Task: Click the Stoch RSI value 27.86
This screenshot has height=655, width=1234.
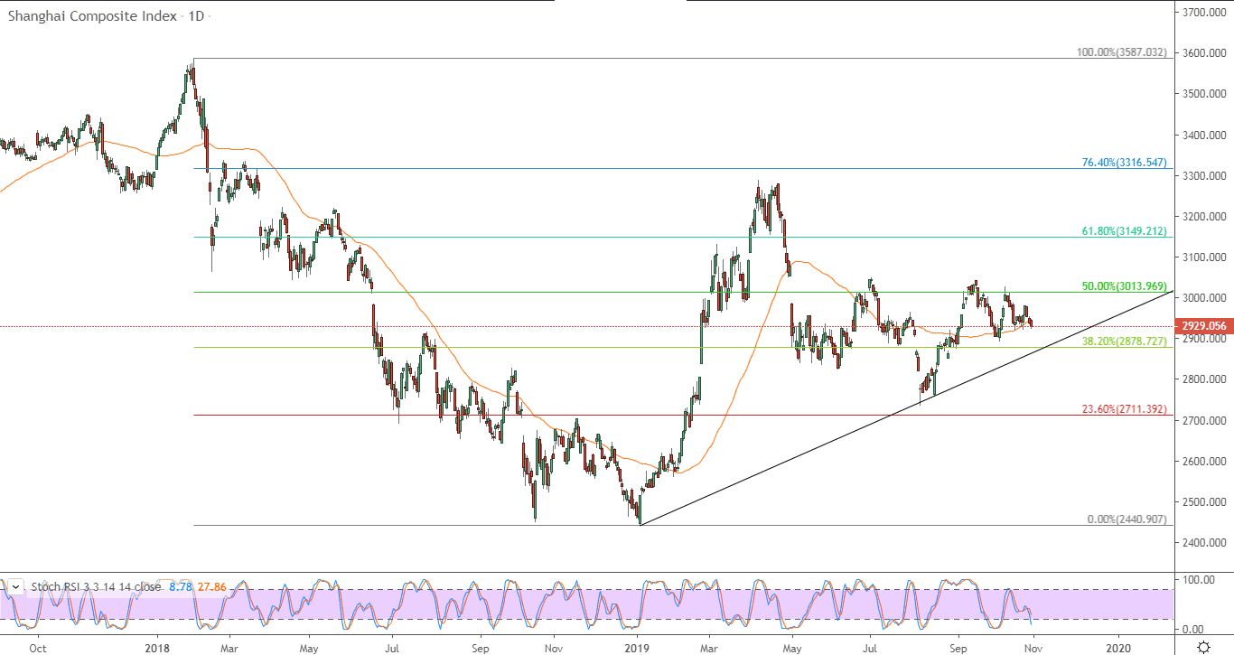Action: 210,586
